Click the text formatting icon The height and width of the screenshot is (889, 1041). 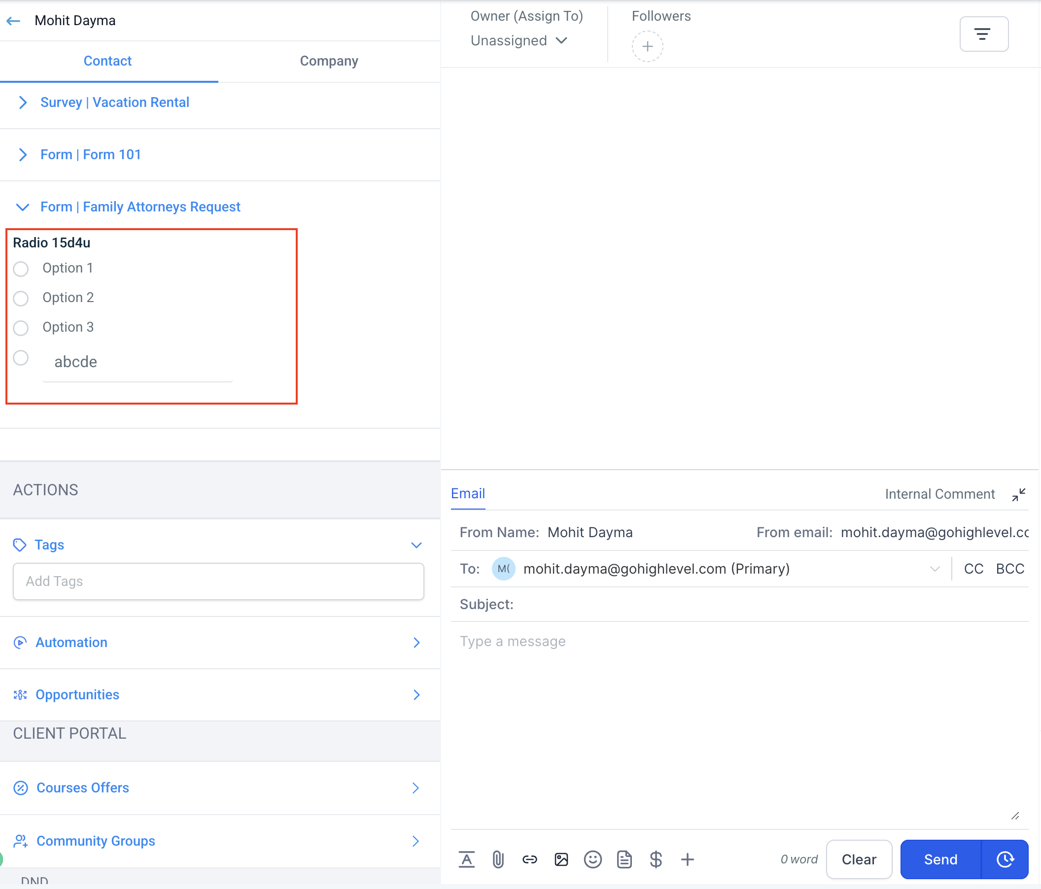tap(466, 859)
